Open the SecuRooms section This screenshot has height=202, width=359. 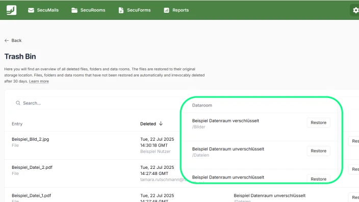(88, 10)
